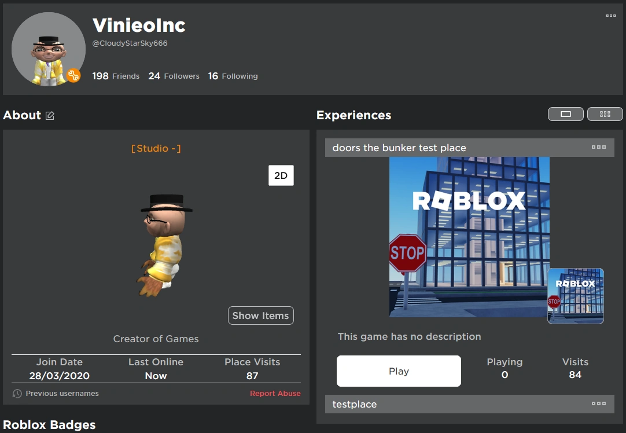Click the Show Items button
This screenshot has height=433, width=626.
[260, 315]
